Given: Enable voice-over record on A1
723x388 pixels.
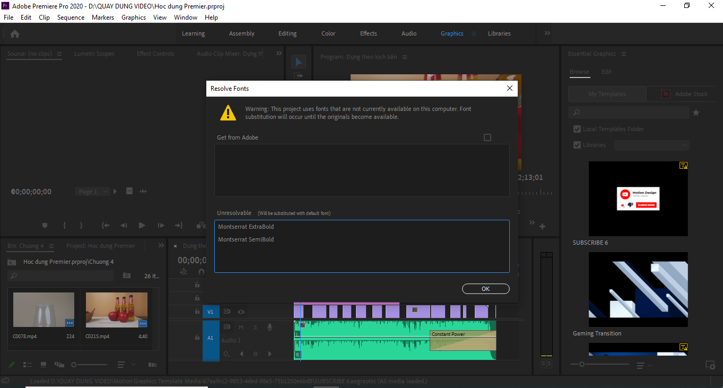Looking at the screenshot, I should pos(269,327).
